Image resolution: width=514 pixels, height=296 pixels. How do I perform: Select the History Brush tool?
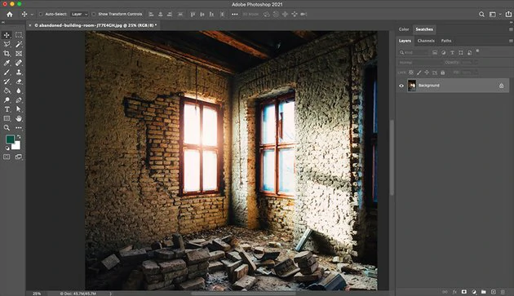point(7,82)
